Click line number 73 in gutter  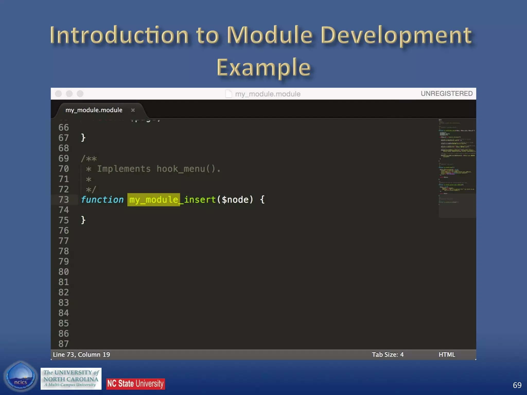click(x=64, y=200)
